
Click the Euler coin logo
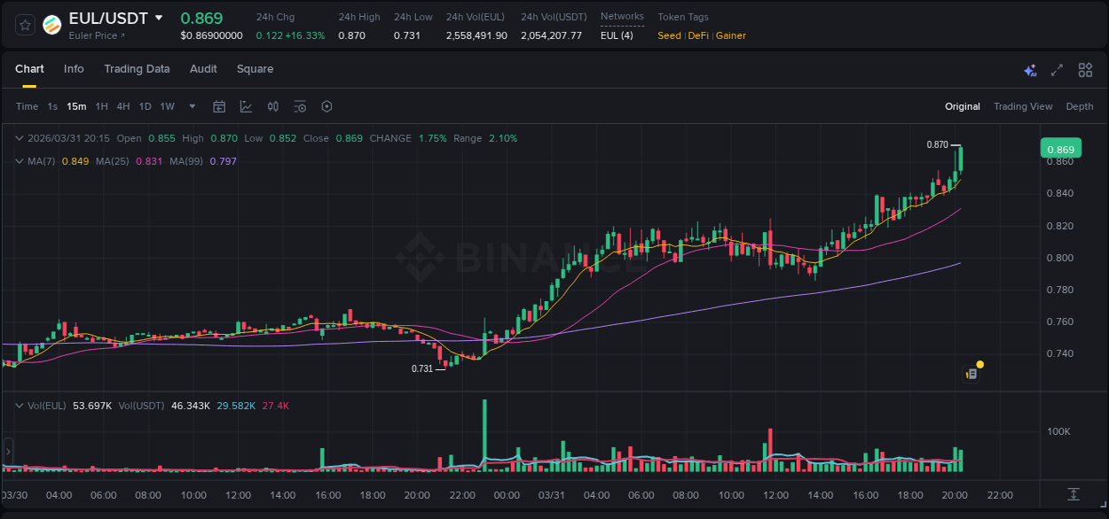pyautogui.click(x=52, y=23)
